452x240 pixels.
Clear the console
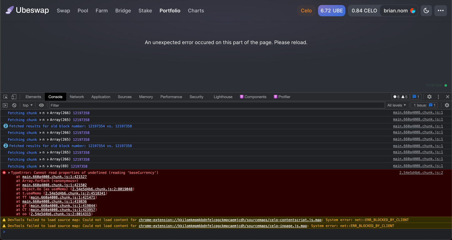point(14,105)
